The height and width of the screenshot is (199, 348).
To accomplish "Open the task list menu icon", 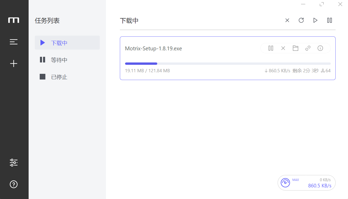I will (x=14, y=42).
